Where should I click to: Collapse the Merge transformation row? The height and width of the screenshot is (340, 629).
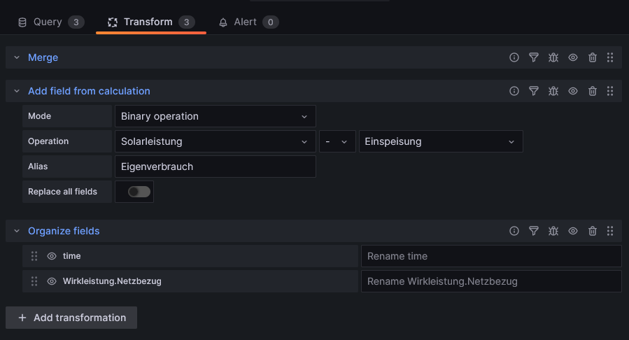tap(17, 57)
